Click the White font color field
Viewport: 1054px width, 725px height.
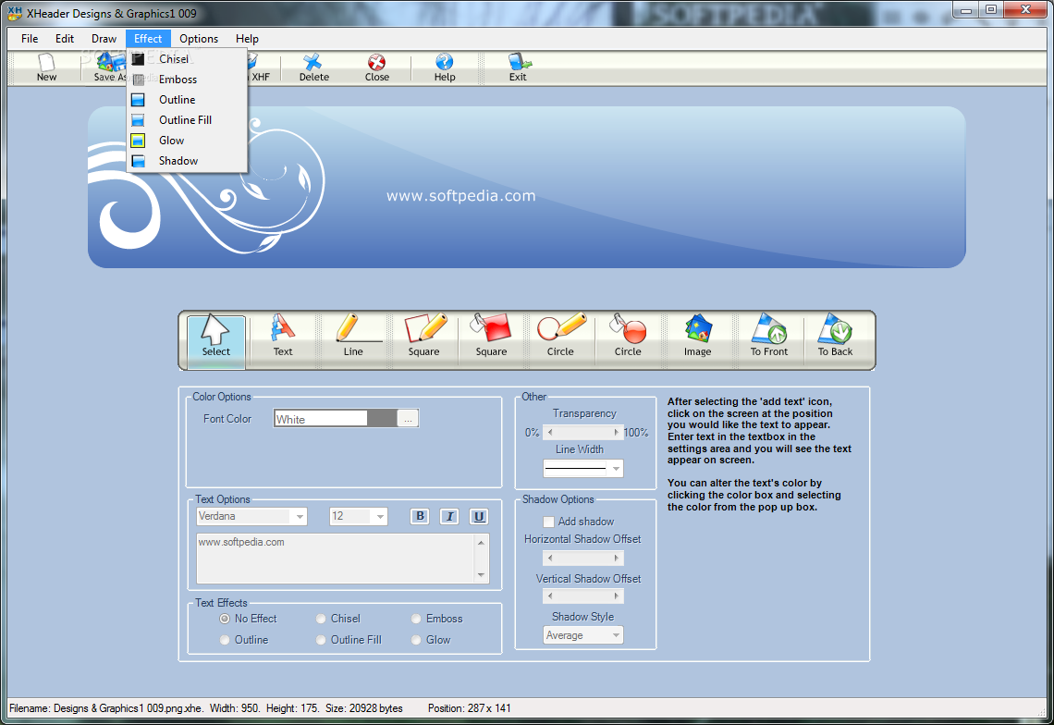(x=321, y=419)
